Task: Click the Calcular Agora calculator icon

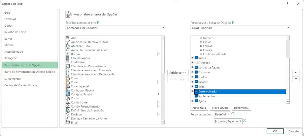Action: click(68, 58)
